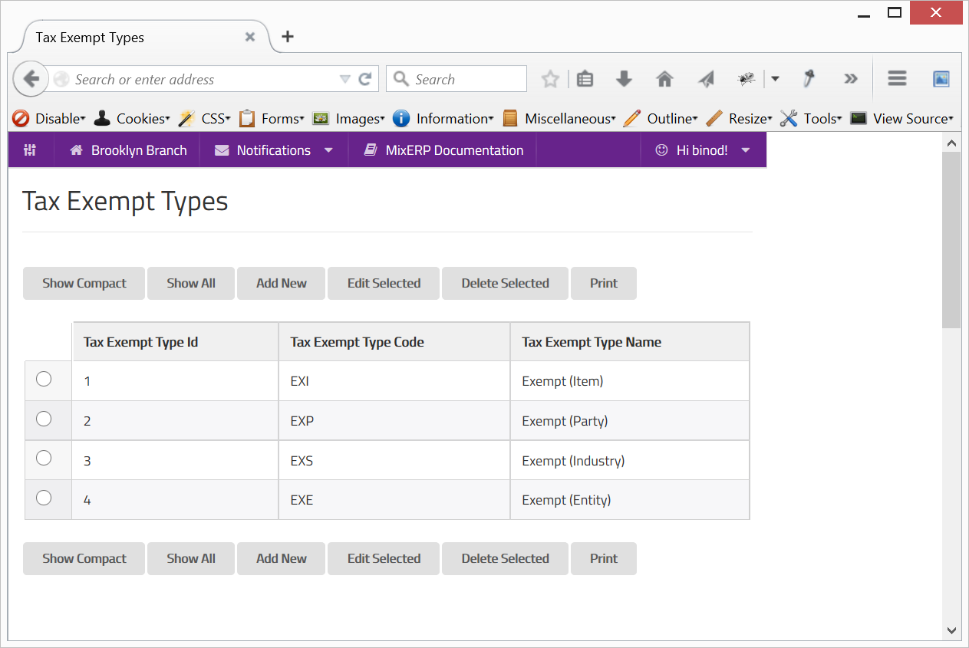Open the downloads arrow icon

pyautogui.click(x=625, y=79)
